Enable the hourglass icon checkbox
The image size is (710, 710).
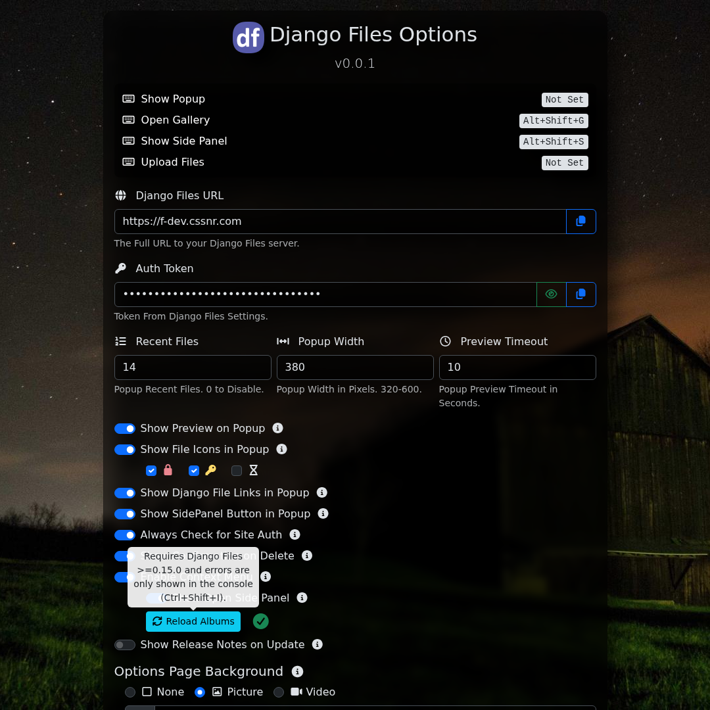(237, 471)
